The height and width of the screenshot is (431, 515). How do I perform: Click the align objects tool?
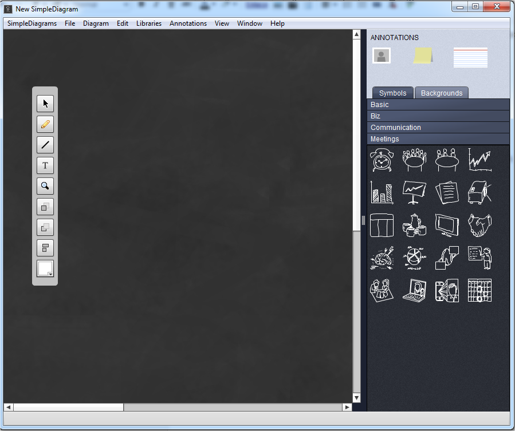pyautogui.click(x=45, y=248)
